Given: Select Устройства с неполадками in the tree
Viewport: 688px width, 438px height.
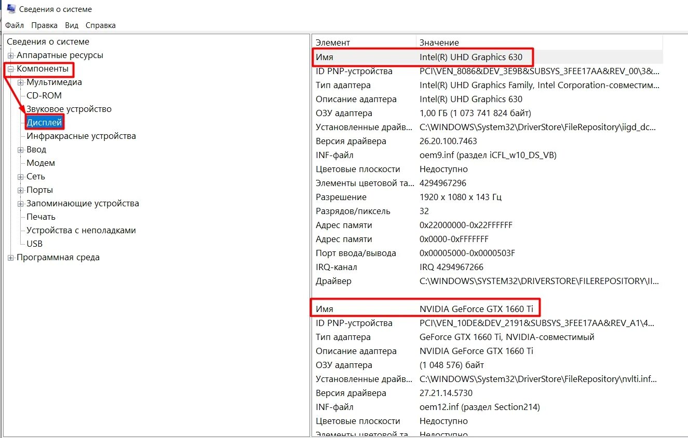Looking at the screenshot, I should 81,230.
